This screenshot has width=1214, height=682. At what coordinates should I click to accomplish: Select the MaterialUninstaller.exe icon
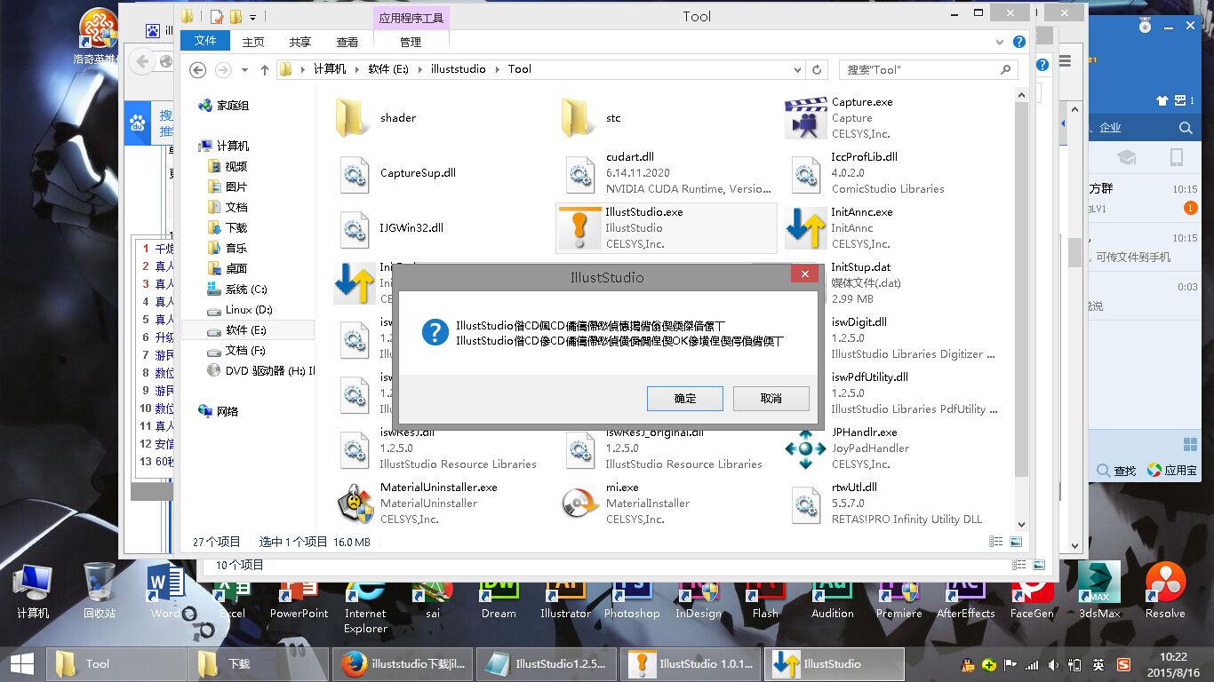(x=355, y=504)
